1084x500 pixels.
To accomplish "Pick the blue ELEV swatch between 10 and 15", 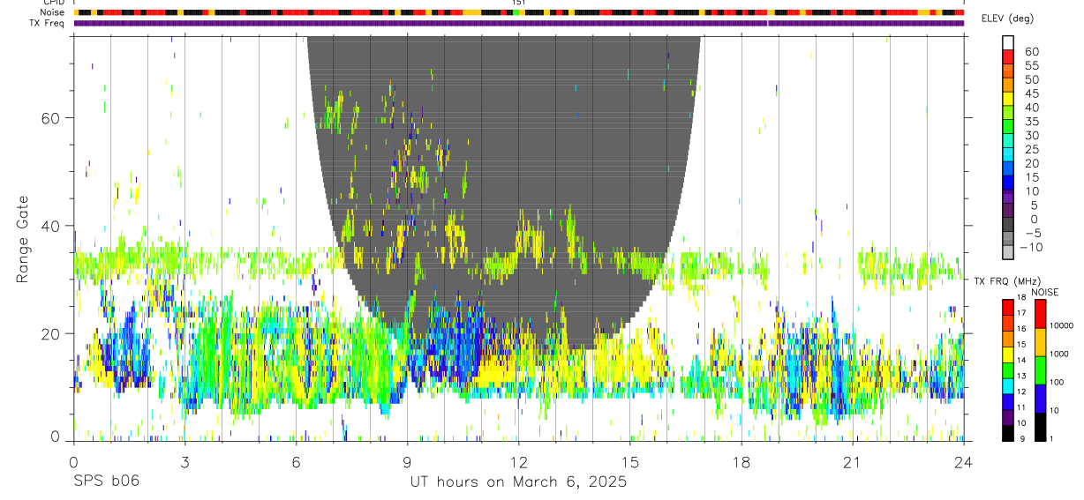I will 1008,183.
